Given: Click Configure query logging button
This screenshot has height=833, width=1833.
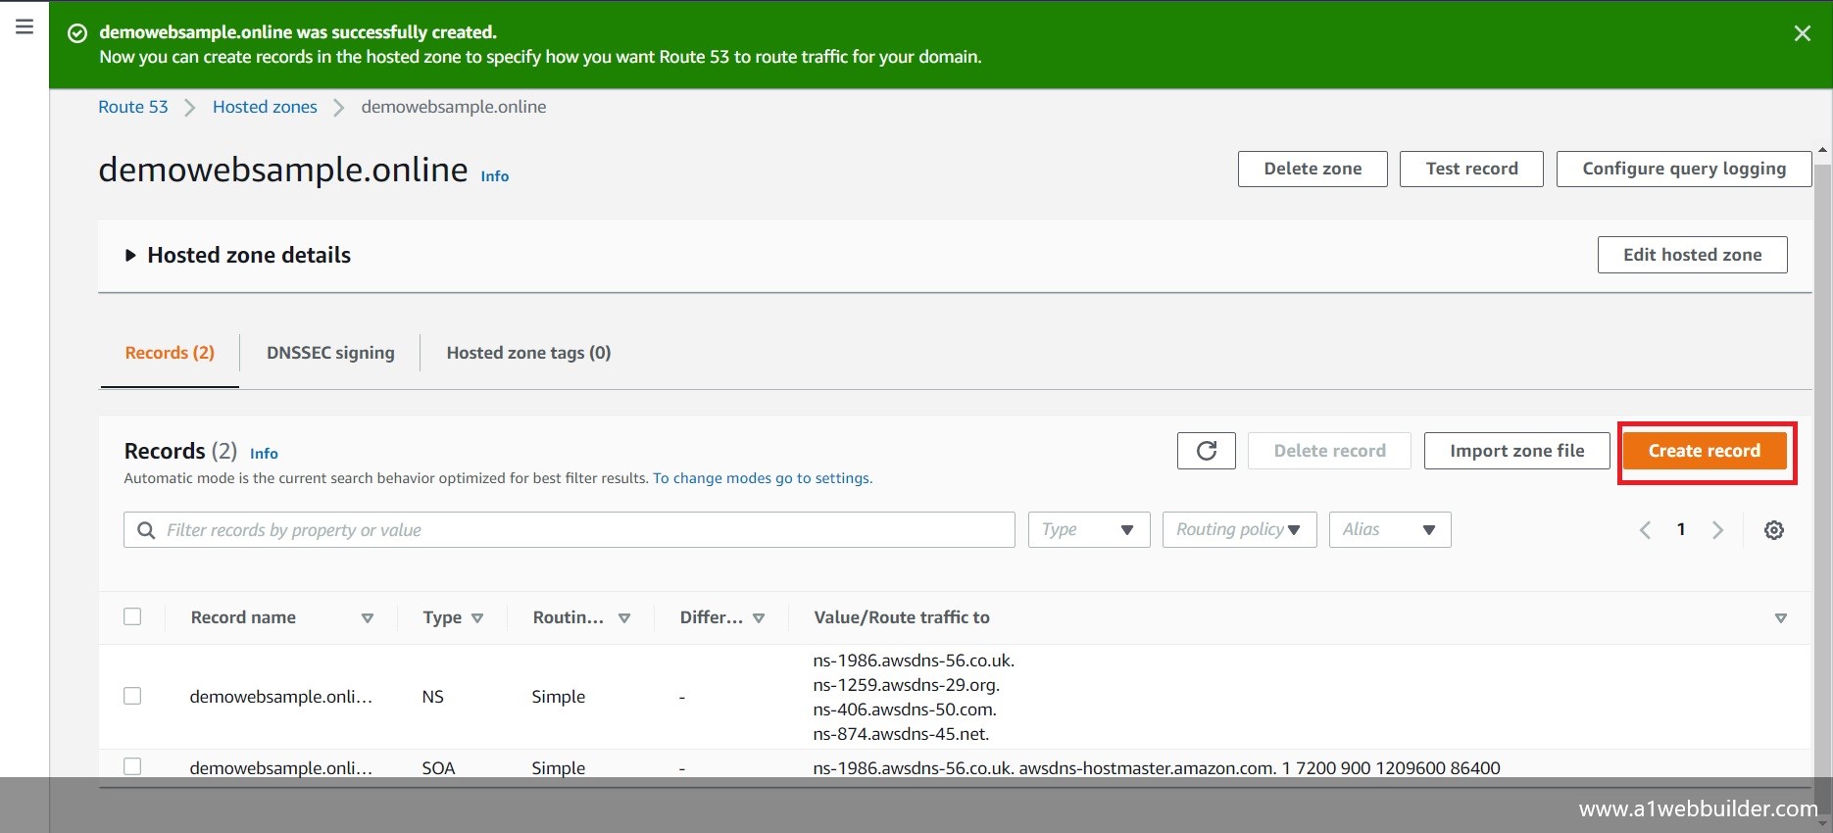Looking at the screenshot, I should click(x=1683, y=169).
